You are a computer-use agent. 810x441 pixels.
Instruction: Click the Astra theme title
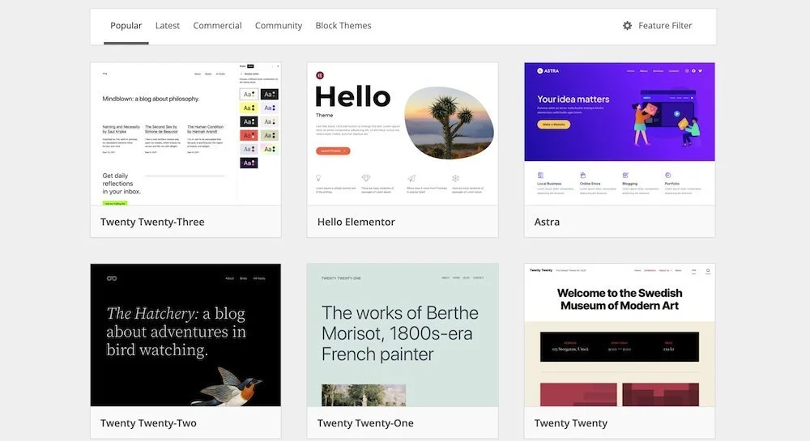547,222
